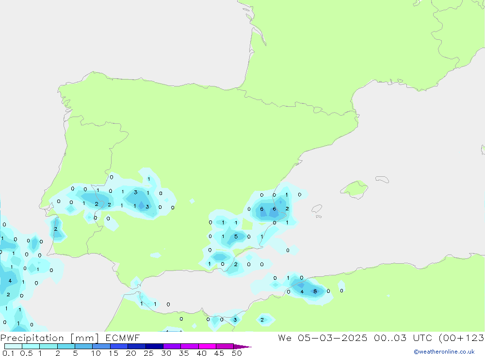
Task: Open the ©weatheronline.co.uk credit link
Action: point(444,352)
